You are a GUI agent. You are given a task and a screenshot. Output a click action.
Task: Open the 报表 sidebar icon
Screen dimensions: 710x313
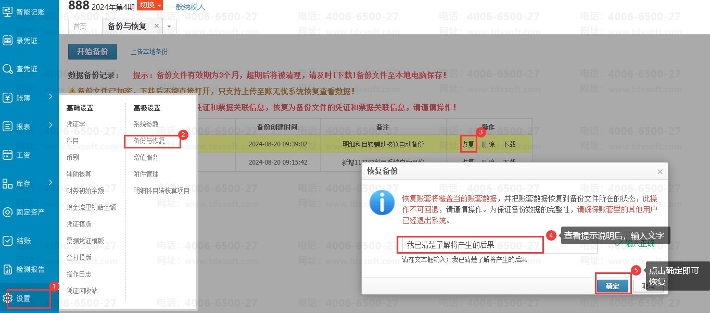(8, 126)
